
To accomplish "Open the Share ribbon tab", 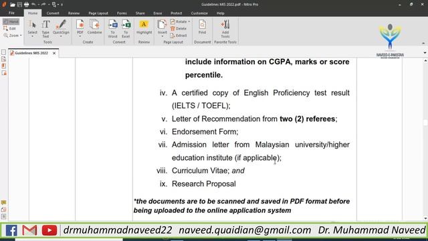I will point(140,13).
